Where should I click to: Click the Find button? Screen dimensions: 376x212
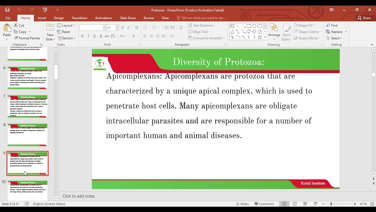332,25
